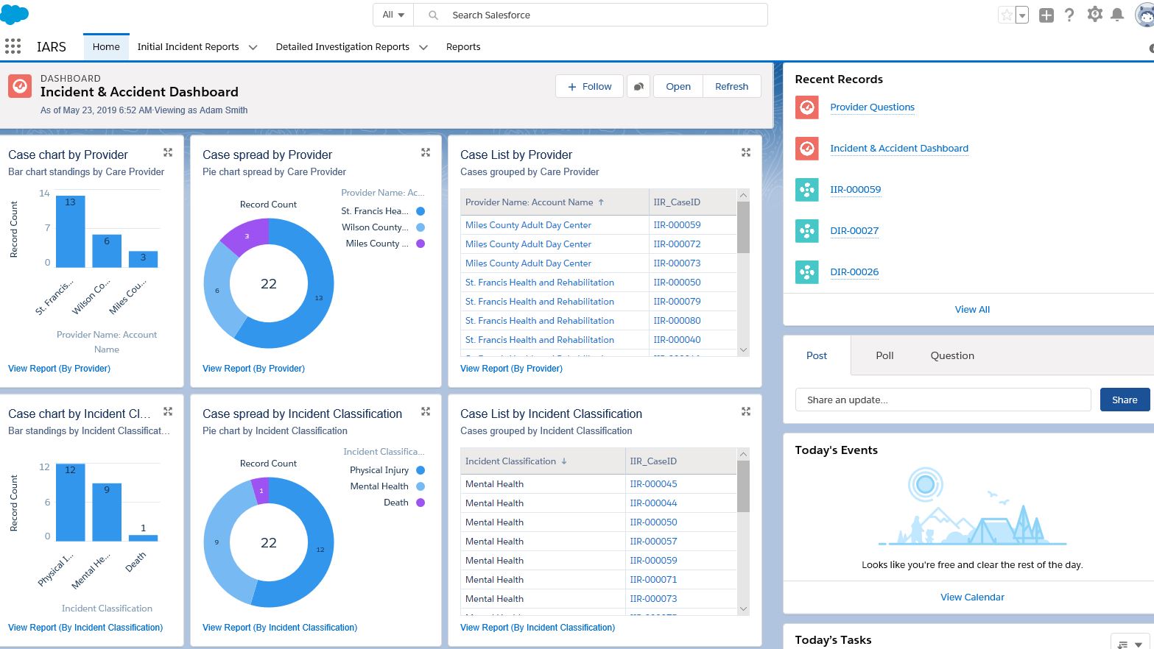
Task: Click the dashboard icon next to Provider Questions
Action: (x=806, y=107)
